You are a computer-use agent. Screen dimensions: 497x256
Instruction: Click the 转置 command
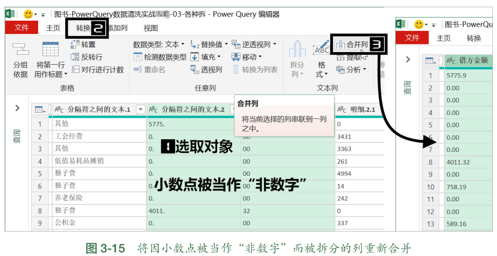coord(83,45)
